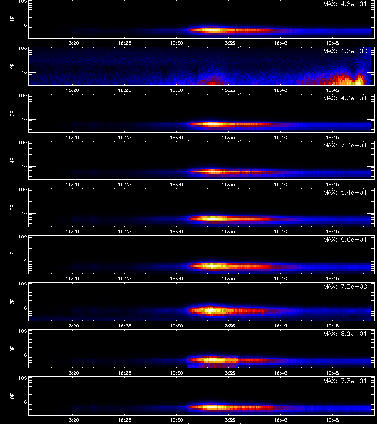Viewport: 377px width, 424px height.
Task: Select the 6F panel axis label
Action: pyautogui.click(x=12, y=254)
